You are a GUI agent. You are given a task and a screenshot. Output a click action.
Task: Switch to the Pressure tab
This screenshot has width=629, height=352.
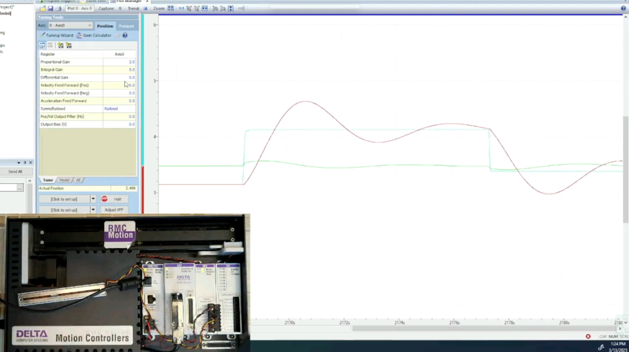point(126,26)
